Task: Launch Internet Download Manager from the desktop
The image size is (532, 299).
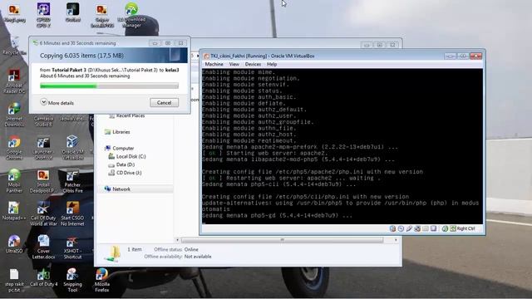Action: point(14,115)
